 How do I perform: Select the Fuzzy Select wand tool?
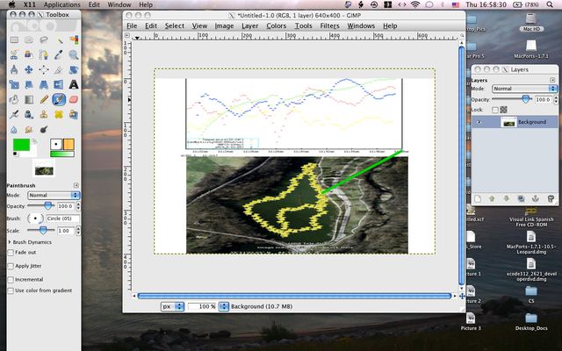[59, 39]
